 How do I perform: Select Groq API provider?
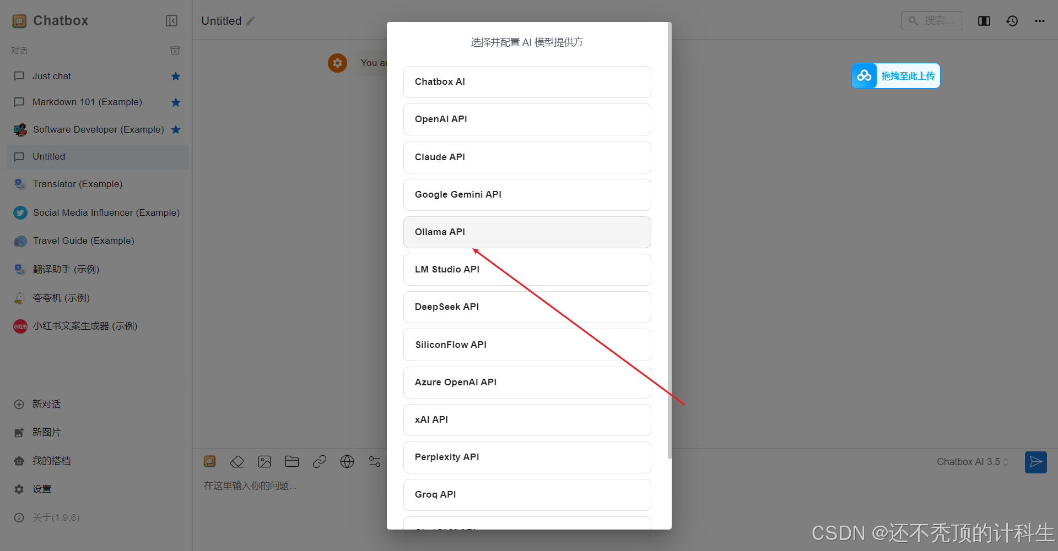(x=527, y=495)
